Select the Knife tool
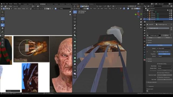 [x=75, y=55]
